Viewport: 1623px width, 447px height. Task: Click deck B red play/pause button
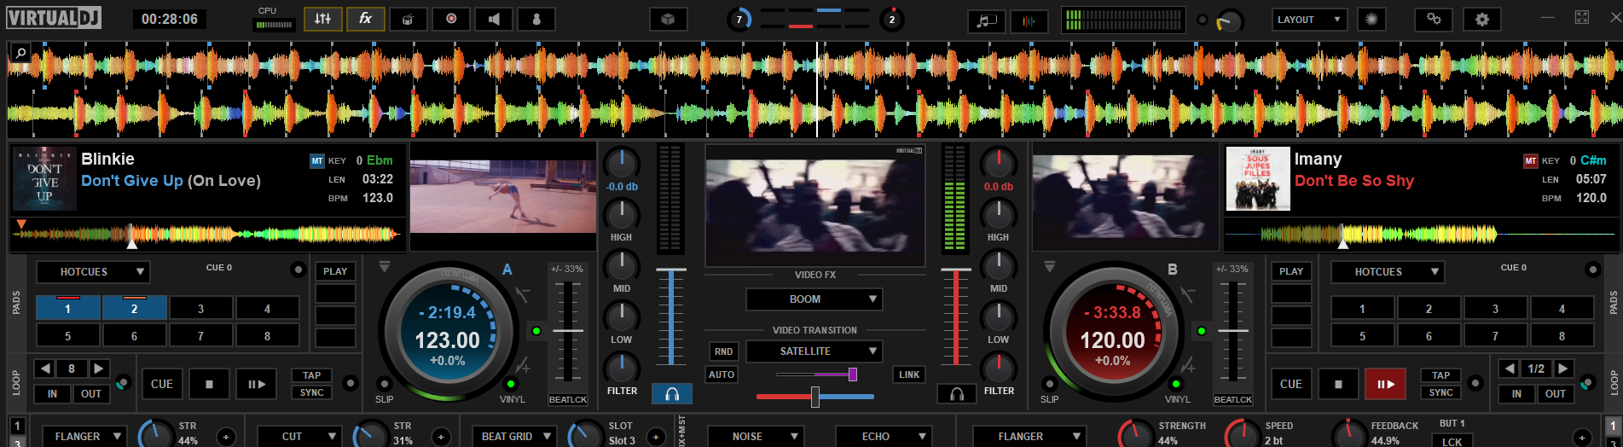pos(1385,384)
